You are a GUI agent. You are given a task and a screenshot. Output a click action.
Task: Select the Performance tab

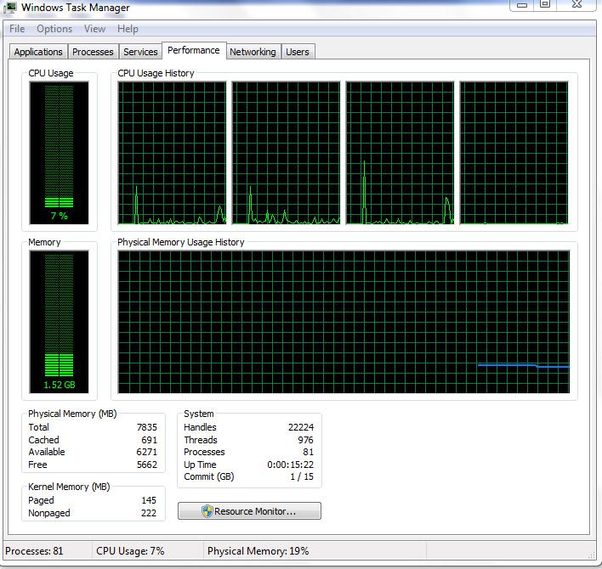tap(194, 50)
